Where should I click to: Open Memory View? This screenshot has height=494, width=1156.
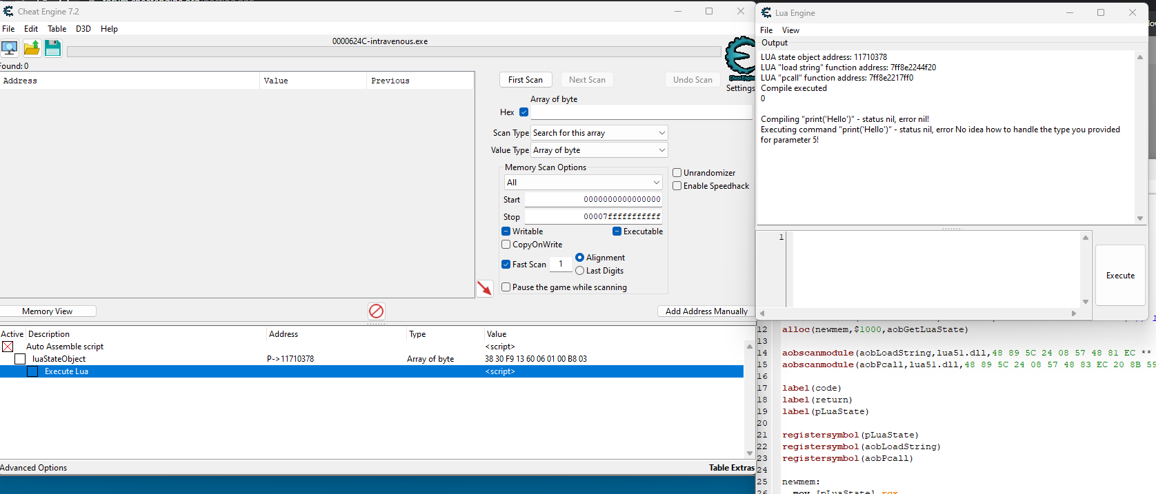pos(47,311)
